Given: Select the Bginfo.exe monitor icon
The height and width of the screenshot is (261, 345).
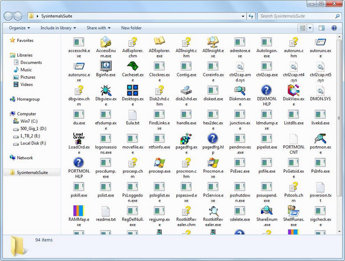Looking at the screenshot, I should 106,66.
